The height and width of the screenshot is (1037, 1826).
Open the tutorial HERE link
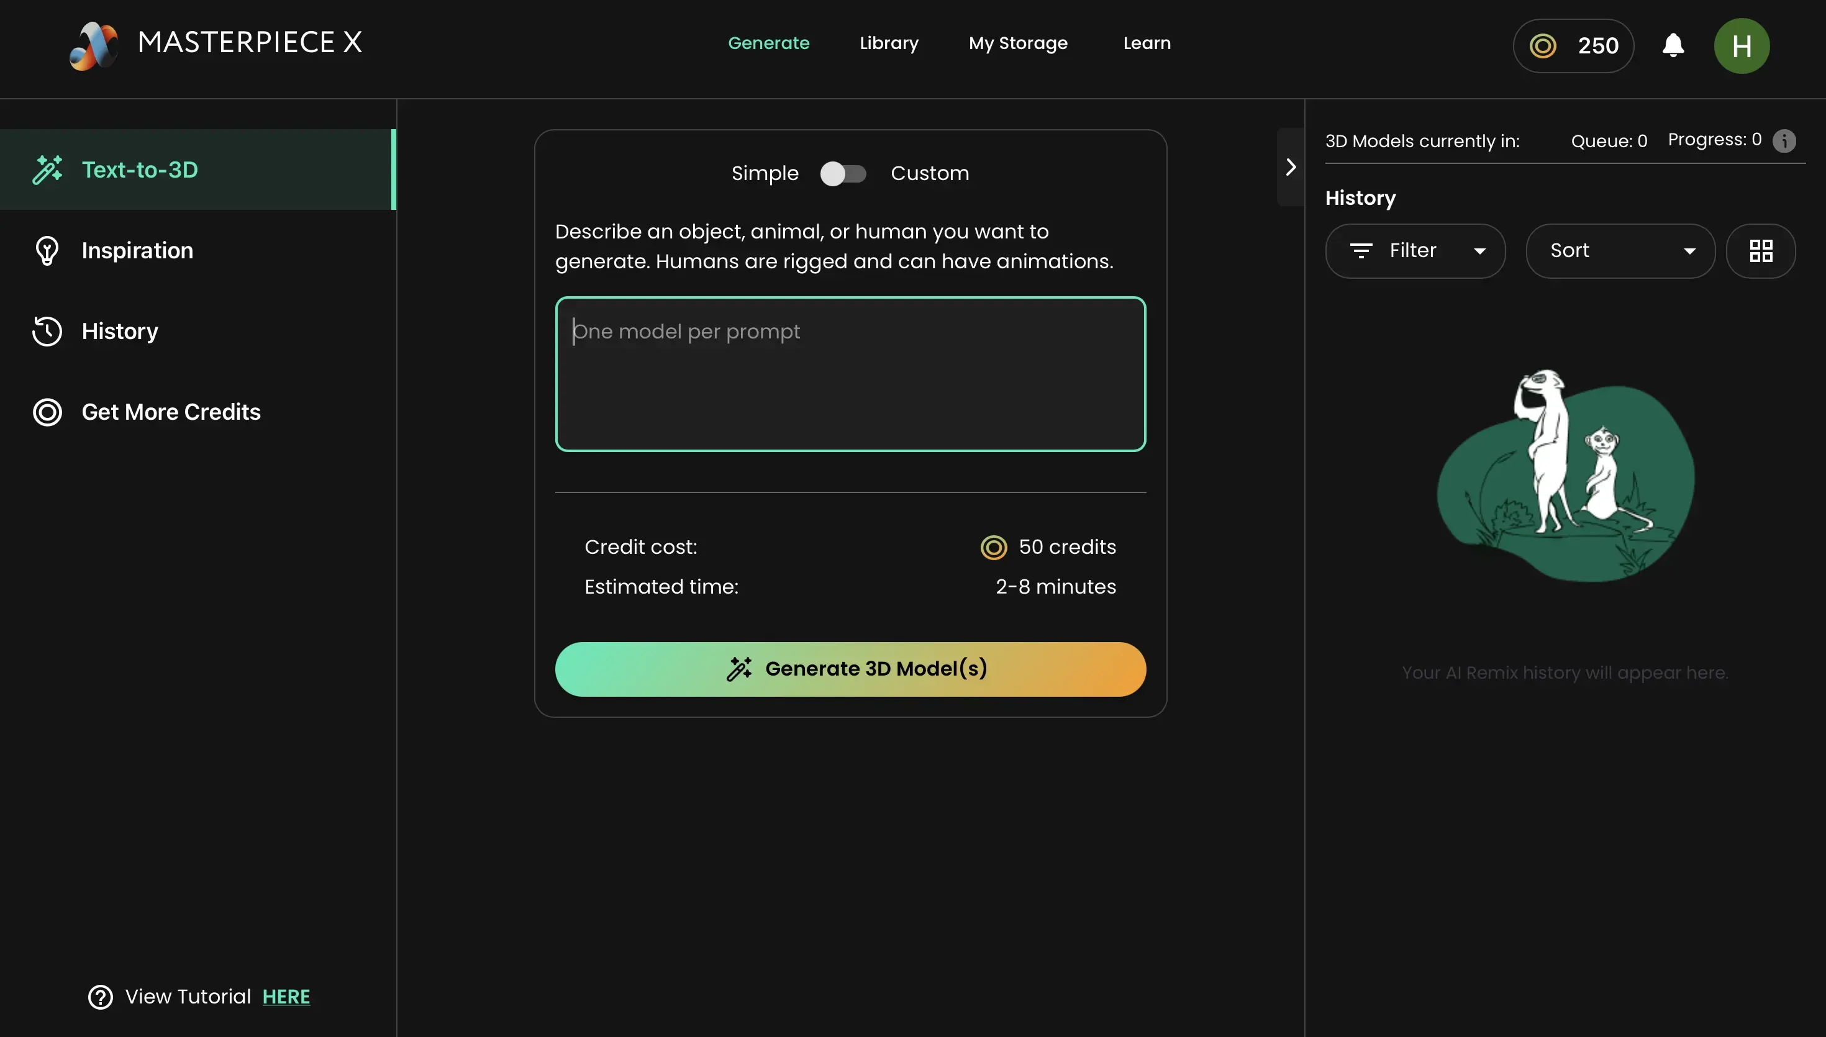pyautogui.click(x=286, y=997)
